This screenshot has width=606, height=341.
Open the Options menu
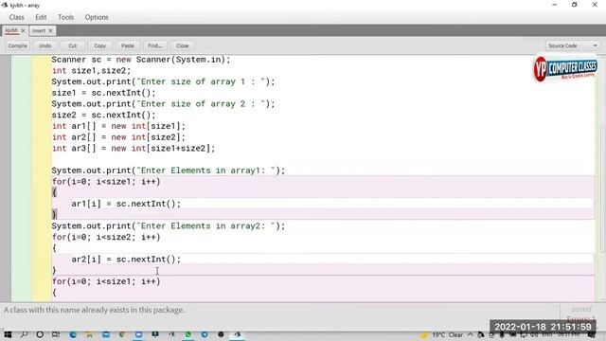[x=97, y=17]
